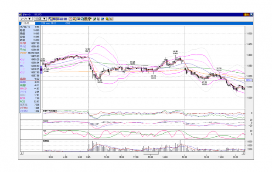Select the eraser tool in toolbar

pos(102,19)
